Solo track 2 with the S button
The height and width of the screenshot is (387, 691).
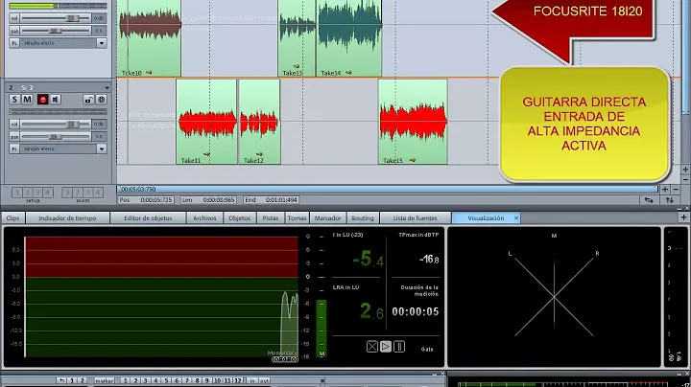pos(14,100)
